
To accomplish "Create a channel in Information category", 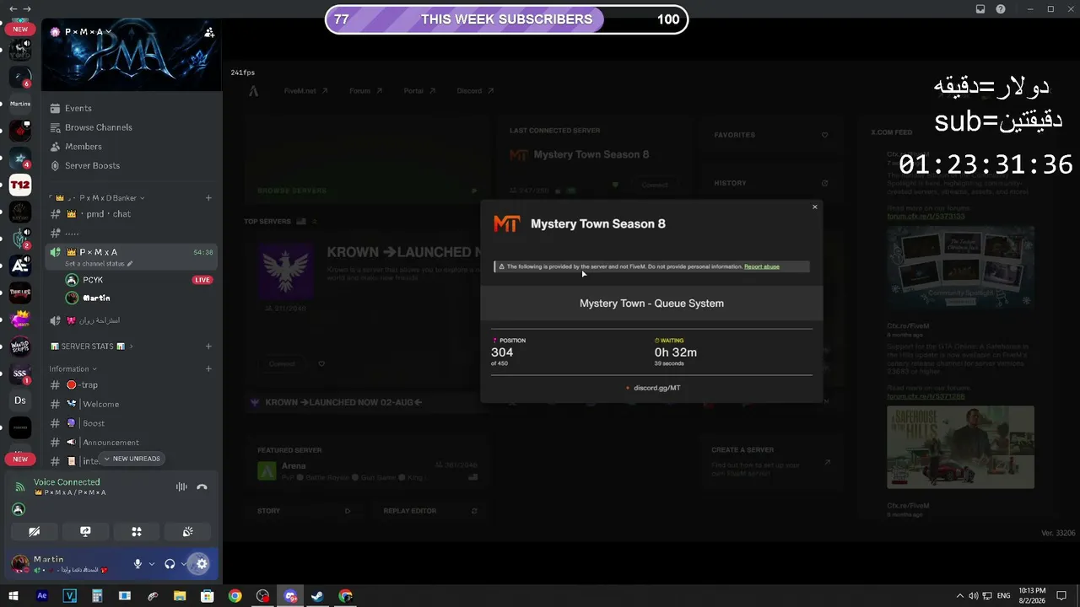I will (x=208, y=368).
